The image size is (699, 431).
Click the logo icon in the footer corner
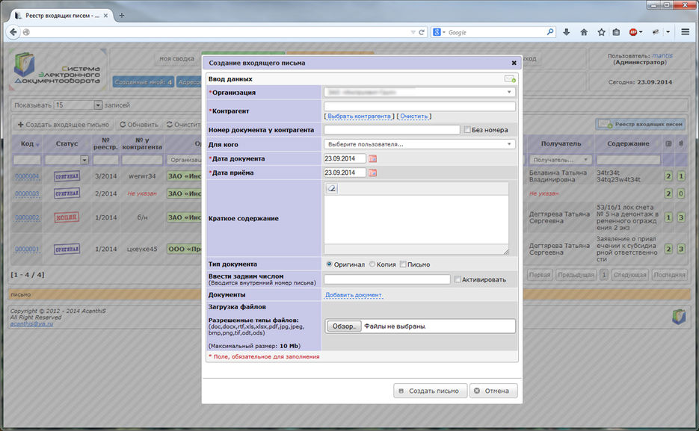(x=679, y=317)
